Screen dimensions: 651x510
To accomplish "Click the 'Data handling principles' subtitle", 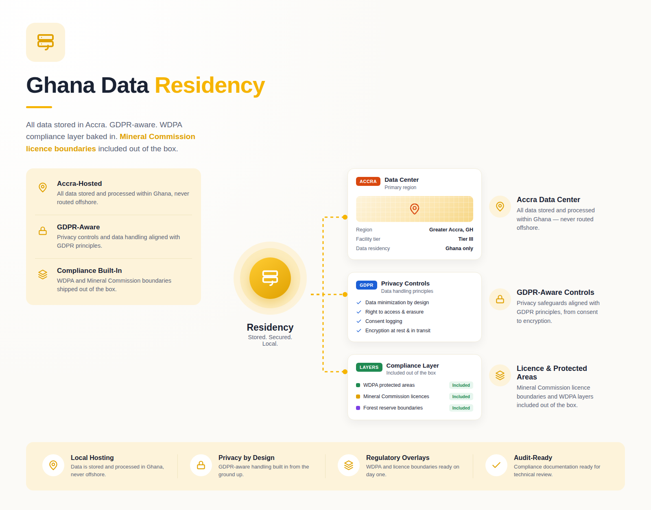I will tap(407, 291).
